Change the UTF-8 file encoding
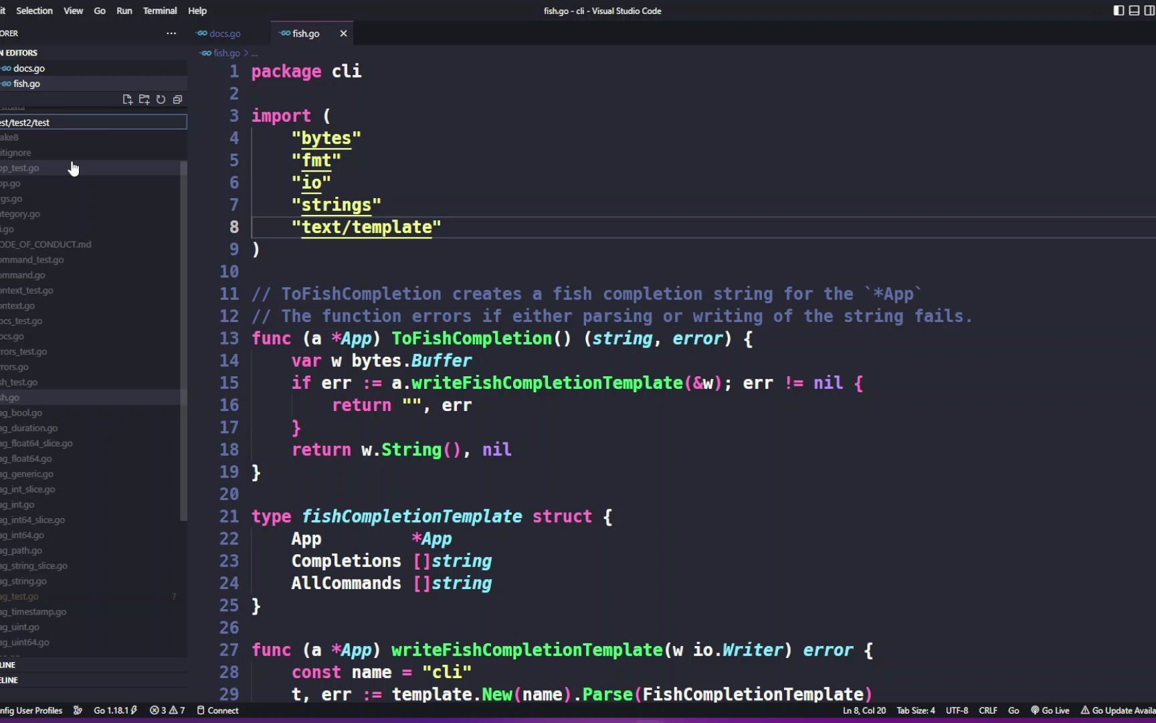This screenshot has width=1156, height=723. click(x=957, y=710)
